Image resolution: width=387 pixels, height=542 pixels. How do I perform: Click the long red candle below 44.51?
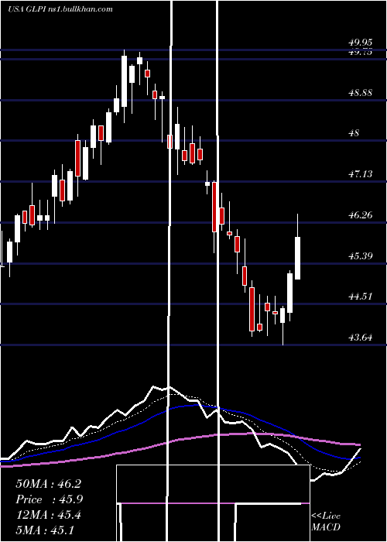tap(252, 309)
